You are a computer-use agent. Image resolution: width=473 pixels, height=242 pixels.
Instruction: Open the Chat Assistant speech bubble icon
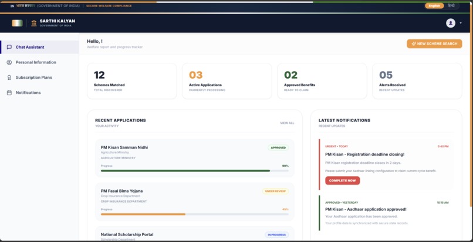[x=9, y=48]
